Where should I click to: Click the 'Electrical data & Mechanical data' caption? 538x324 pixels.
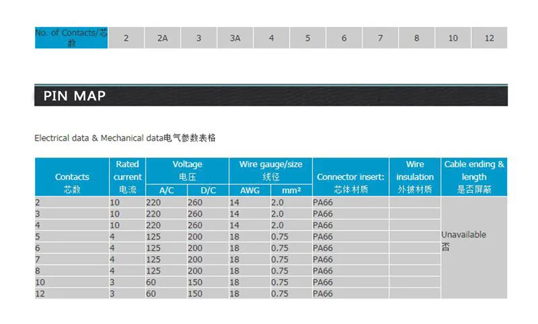point(125,138)
